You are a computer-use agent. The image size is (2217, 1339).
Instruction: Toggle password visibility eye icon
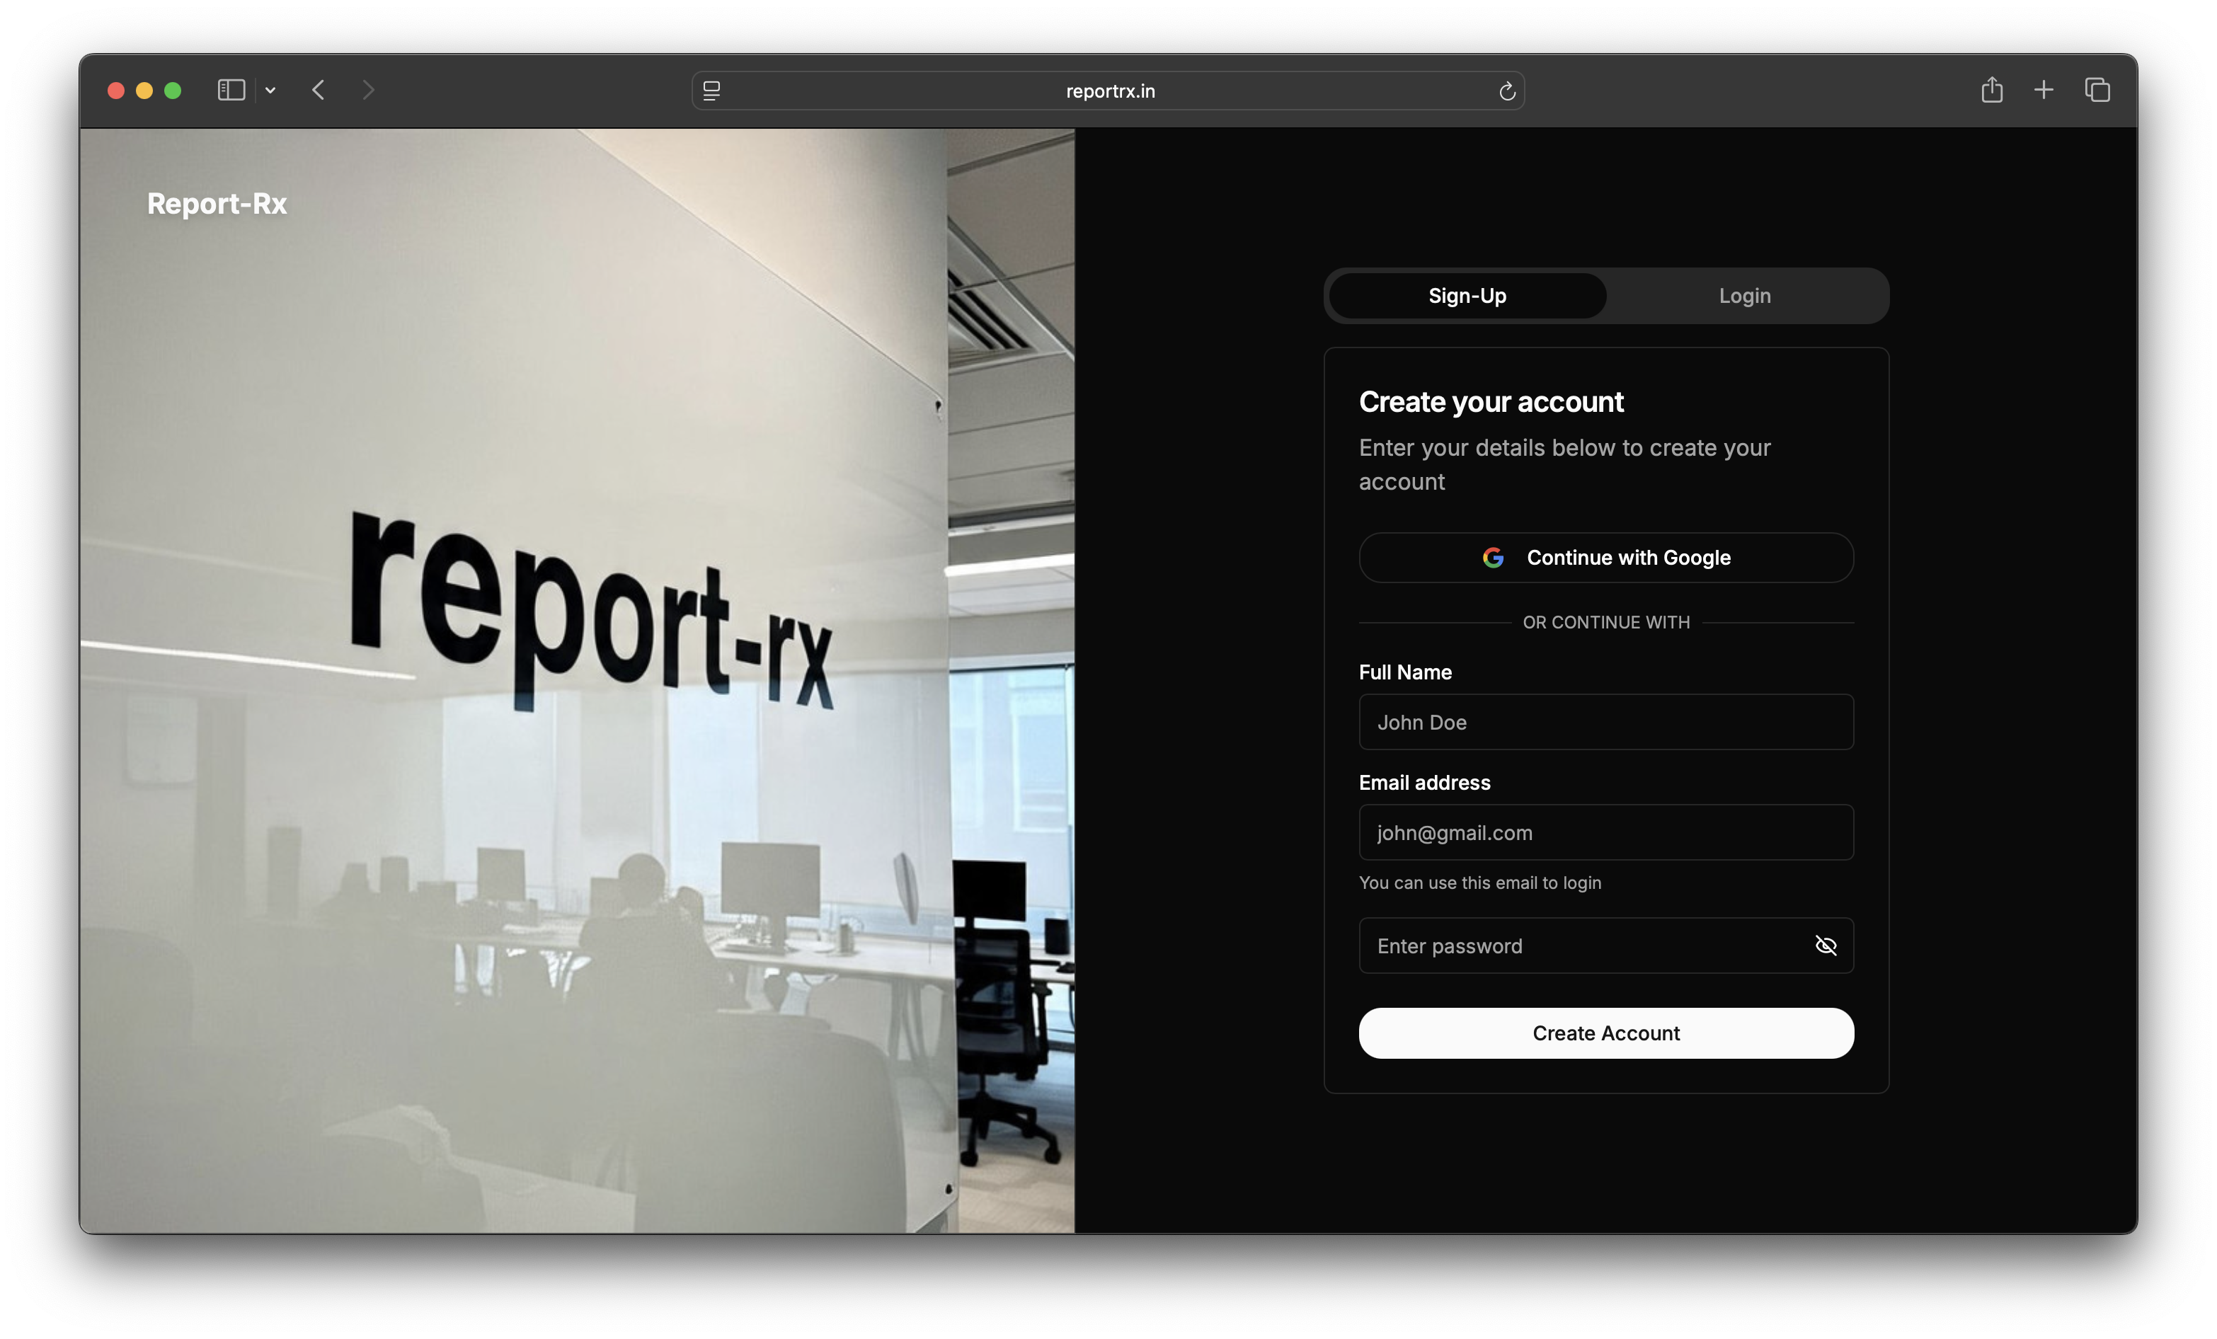pyautogui.click(x=1826, y=945)
